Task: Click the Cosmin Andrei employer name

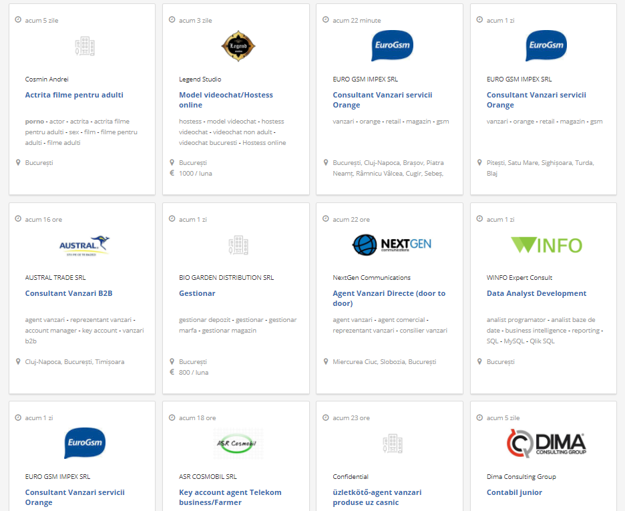Action: 47,79
